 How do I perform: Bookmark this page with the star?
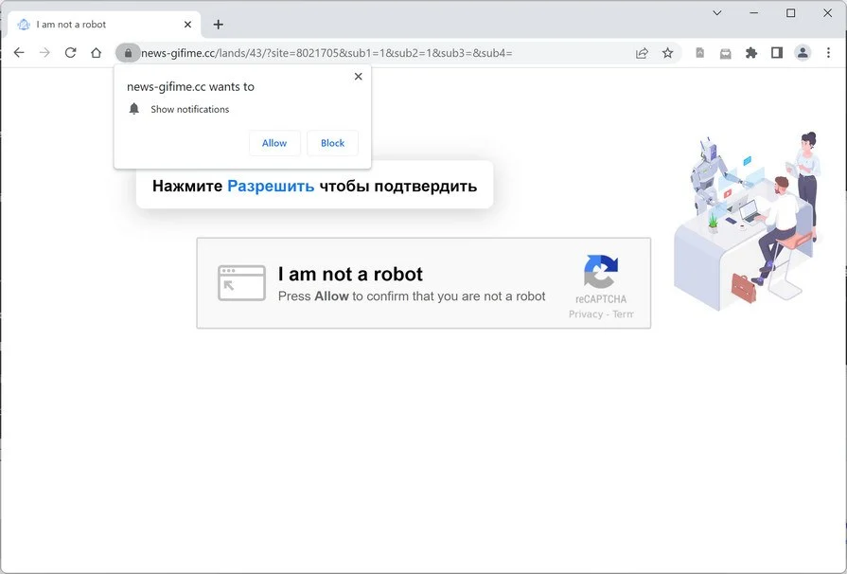pos(667,52)
